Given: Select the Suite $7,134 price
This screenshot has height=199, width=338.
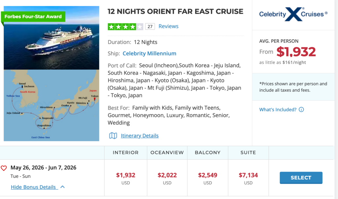Looking at the screenshot, I should click(x=248, y=175).
